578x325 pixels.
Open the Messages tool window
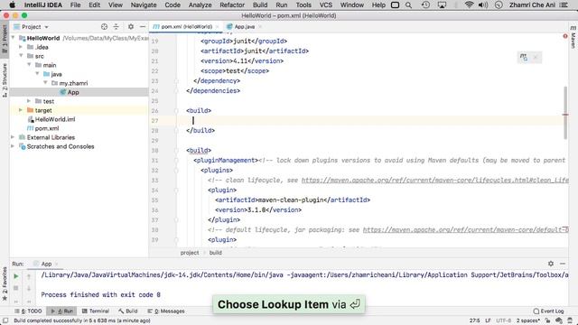166,311
